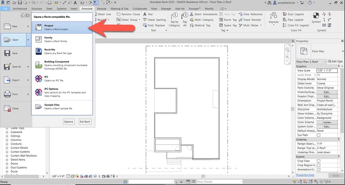
Task: Click the View Scale input field
Action: tap(329, 70)
